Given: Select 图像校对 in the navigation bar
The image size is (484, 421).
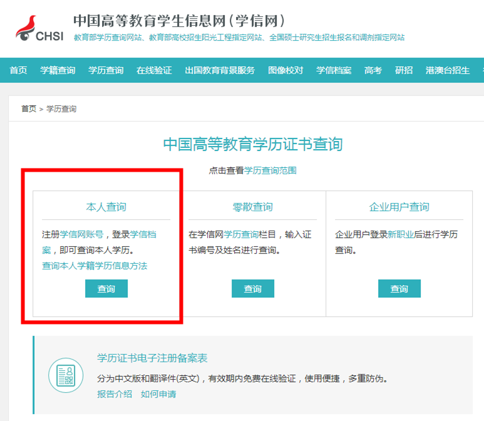Looking at the screenshot, I should coord(286,70).
